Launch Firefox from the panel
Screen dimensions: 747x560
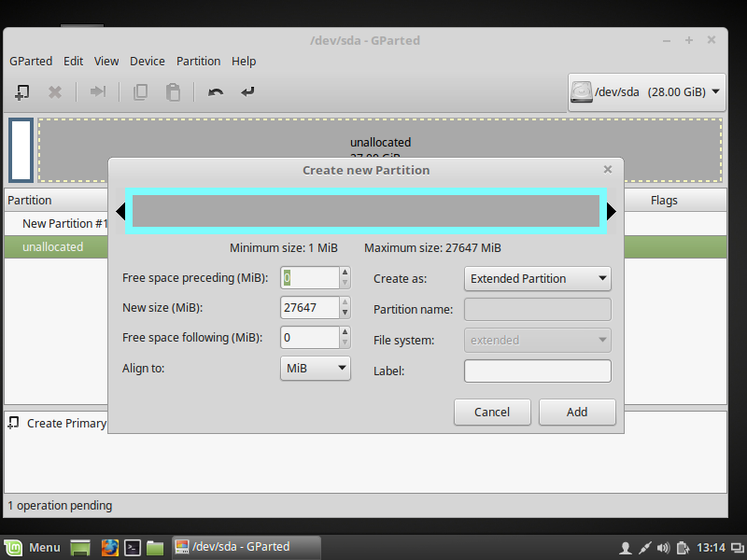click(109, 548)
